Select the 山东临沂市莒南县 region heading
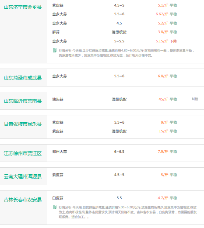This screenshot has width=204, height=228. click(23, 101)
